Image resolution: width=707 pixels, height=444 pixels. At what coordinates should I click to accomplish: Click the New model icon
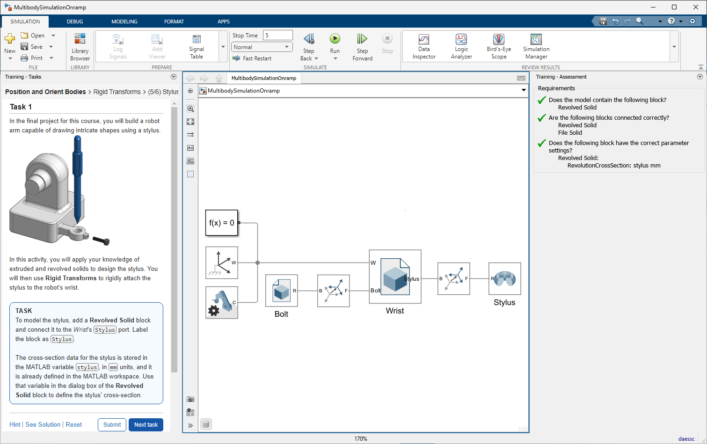coord(10,39)
